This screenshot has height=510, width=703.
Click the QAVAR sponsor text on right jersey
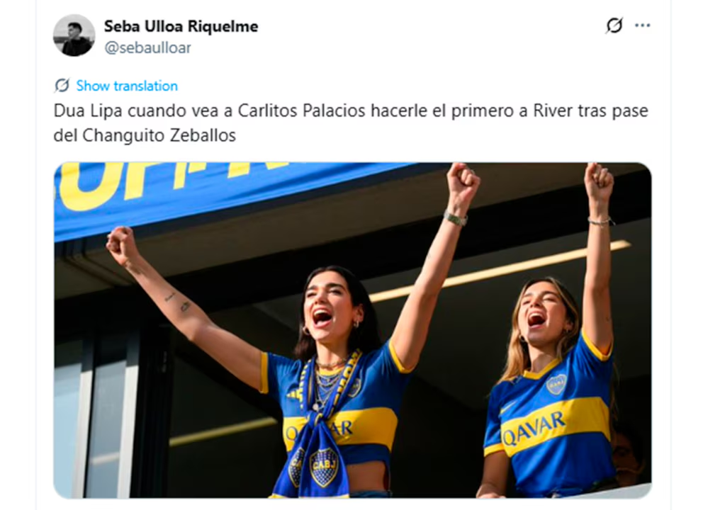[534, 429]
